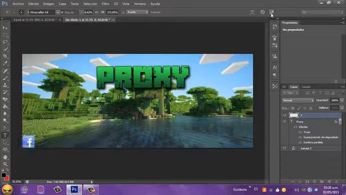346x195 pixels.
Task: Select the Zoom tool
Action: click(x=5, y=164)
